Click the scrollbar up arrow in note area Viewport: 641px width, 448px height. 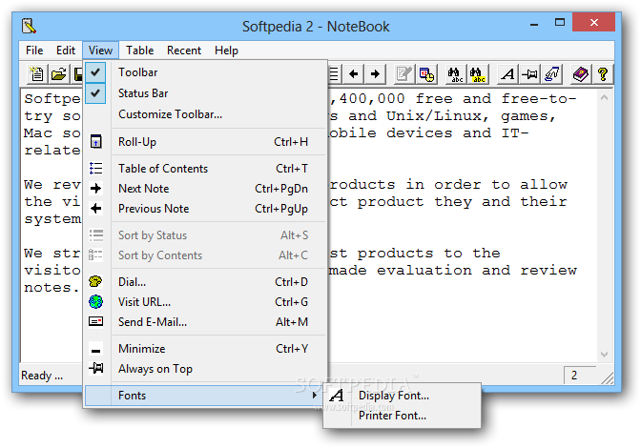[x=604, y=97]
